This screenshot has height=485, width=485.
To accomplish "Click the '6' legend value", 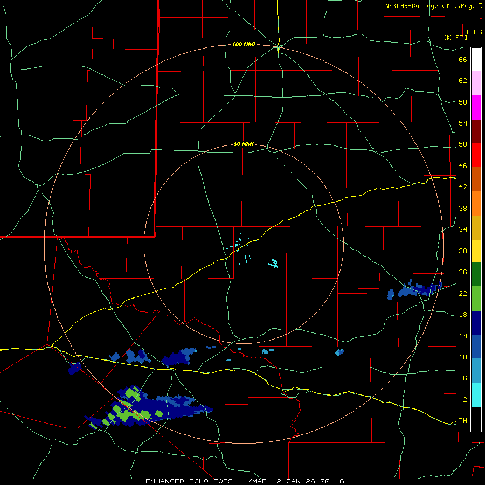I will tap(465, 378).
